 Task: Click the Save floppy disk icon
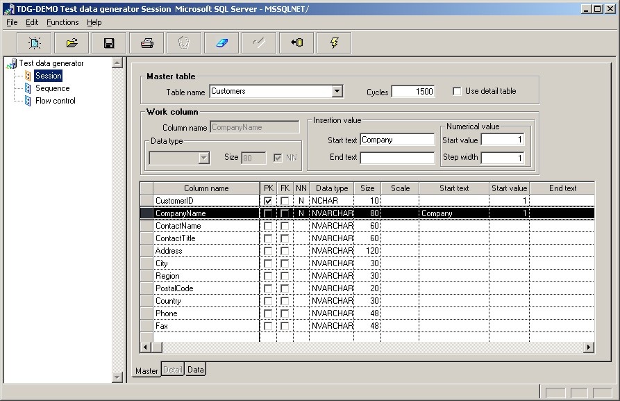pyautogui.click(x=109, y=43)
